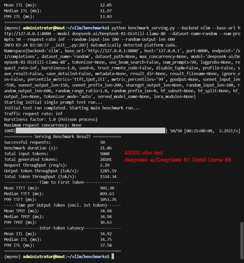Click the 'Time per Output Token' section header

[x=63, y=205]
